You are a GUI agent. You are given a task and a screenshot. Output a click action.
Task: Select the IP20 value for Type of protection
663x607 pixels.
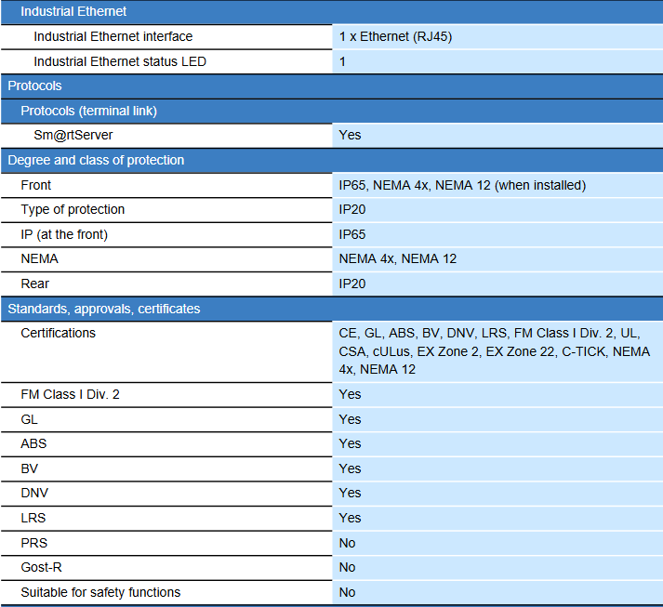coord(352,210)
